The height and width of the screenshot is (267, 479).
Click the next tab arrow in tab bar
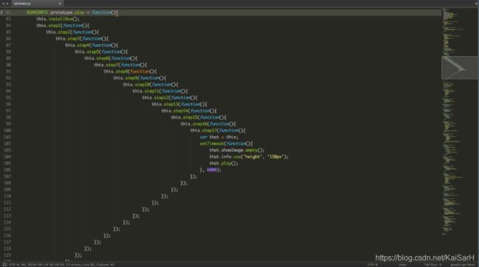click(7, 4)
